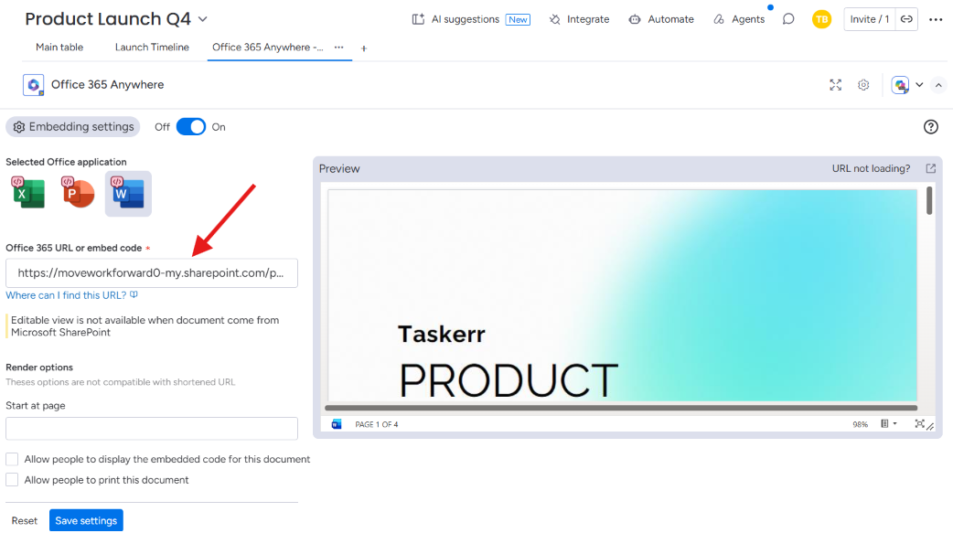Image resolution: width=953 pixels, height=533 pixels.
Task: Open the dropdown arrow beside the app icon
Action: pyautogui.click(x=919, y=85)
